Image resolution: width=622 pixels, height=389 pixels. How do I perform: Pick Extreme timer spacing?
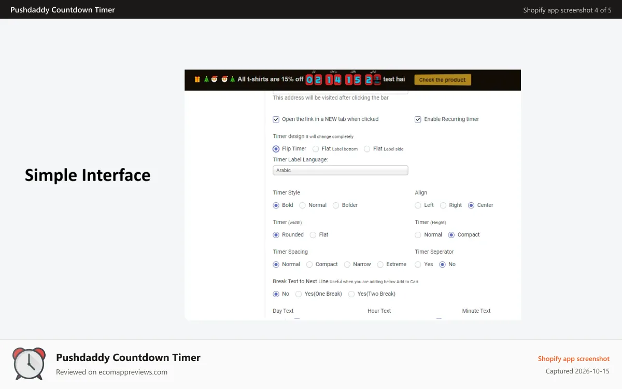380,265
